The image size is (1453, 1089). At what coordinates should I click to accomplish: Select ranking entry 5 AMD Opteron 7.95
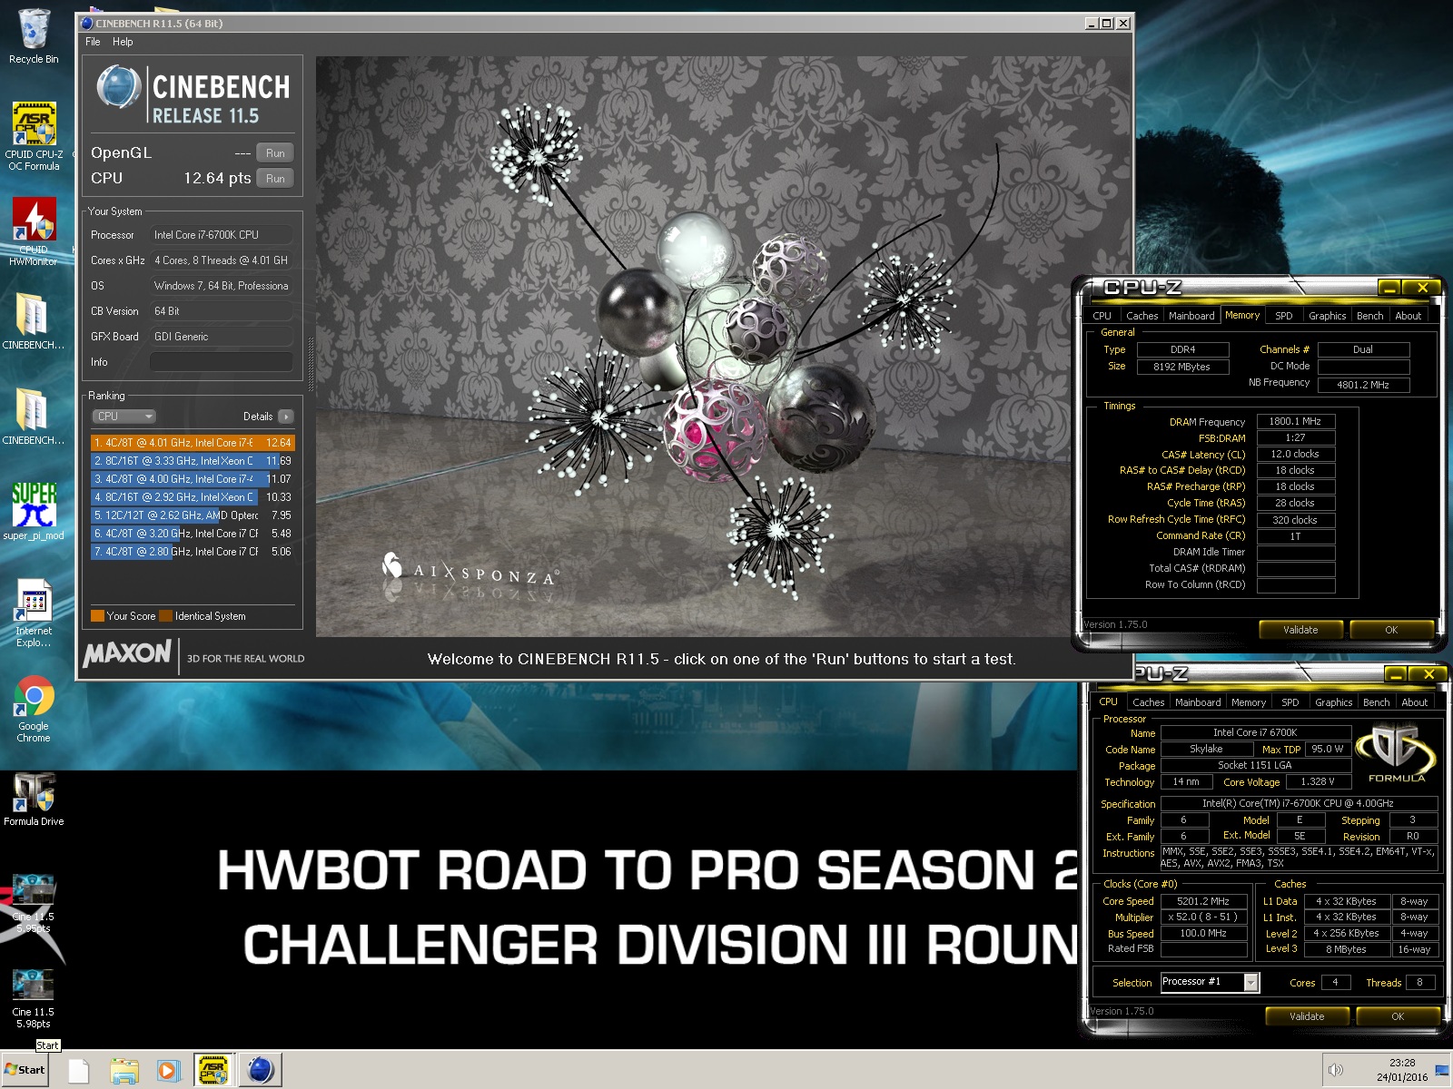point(193,515)
